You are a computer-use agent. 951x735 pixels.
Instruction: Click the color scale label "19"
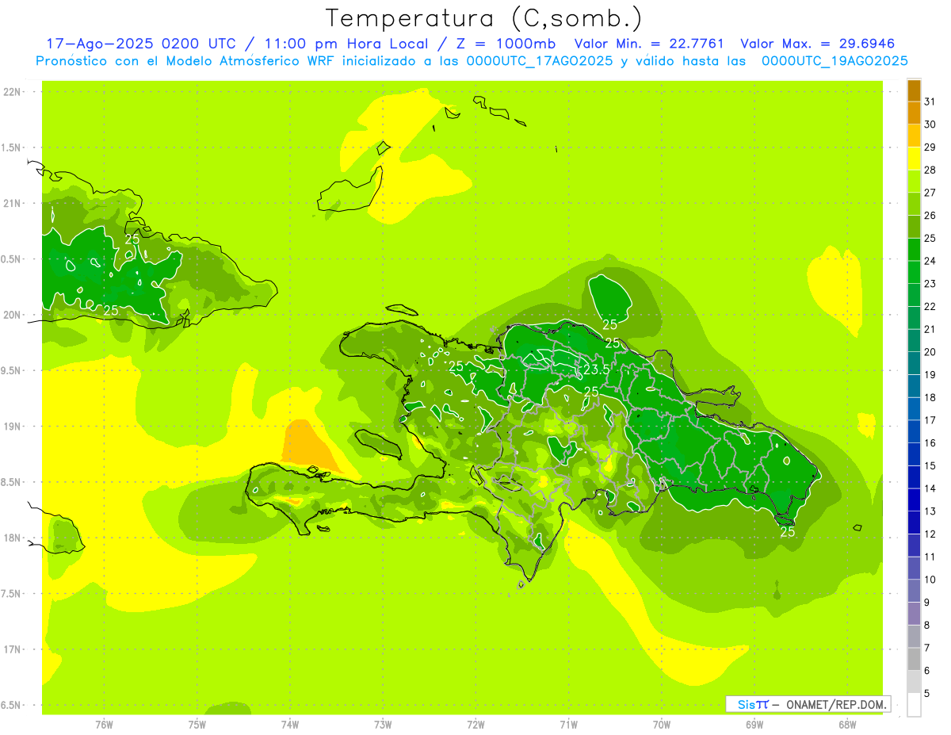click(930, 374)
